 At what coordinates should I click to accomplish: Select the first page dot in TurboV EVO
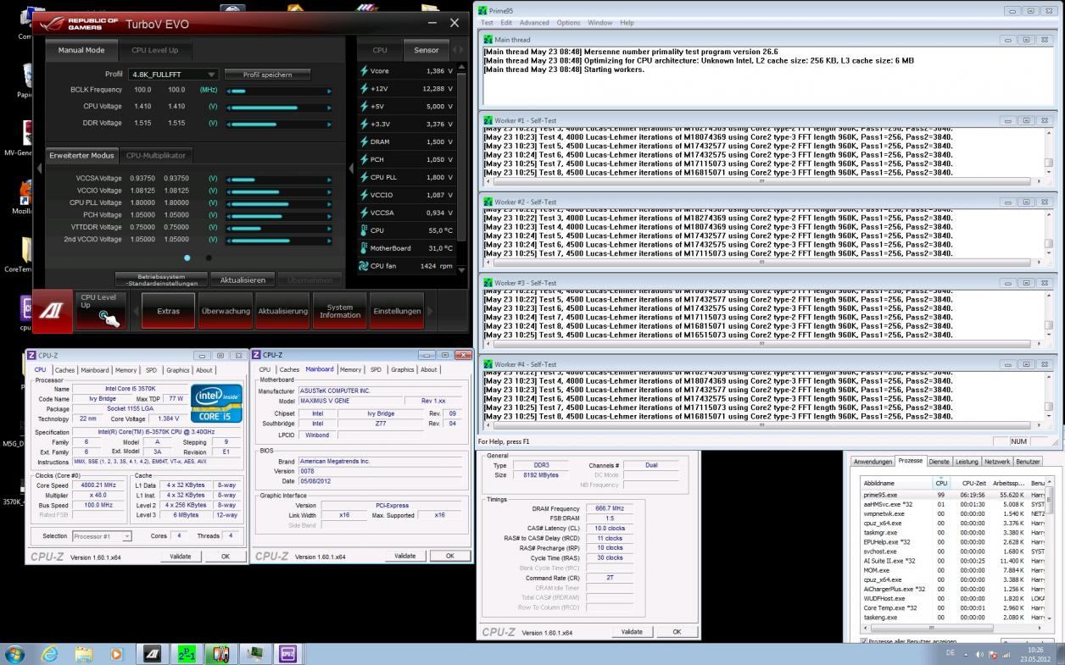point(187,258)
